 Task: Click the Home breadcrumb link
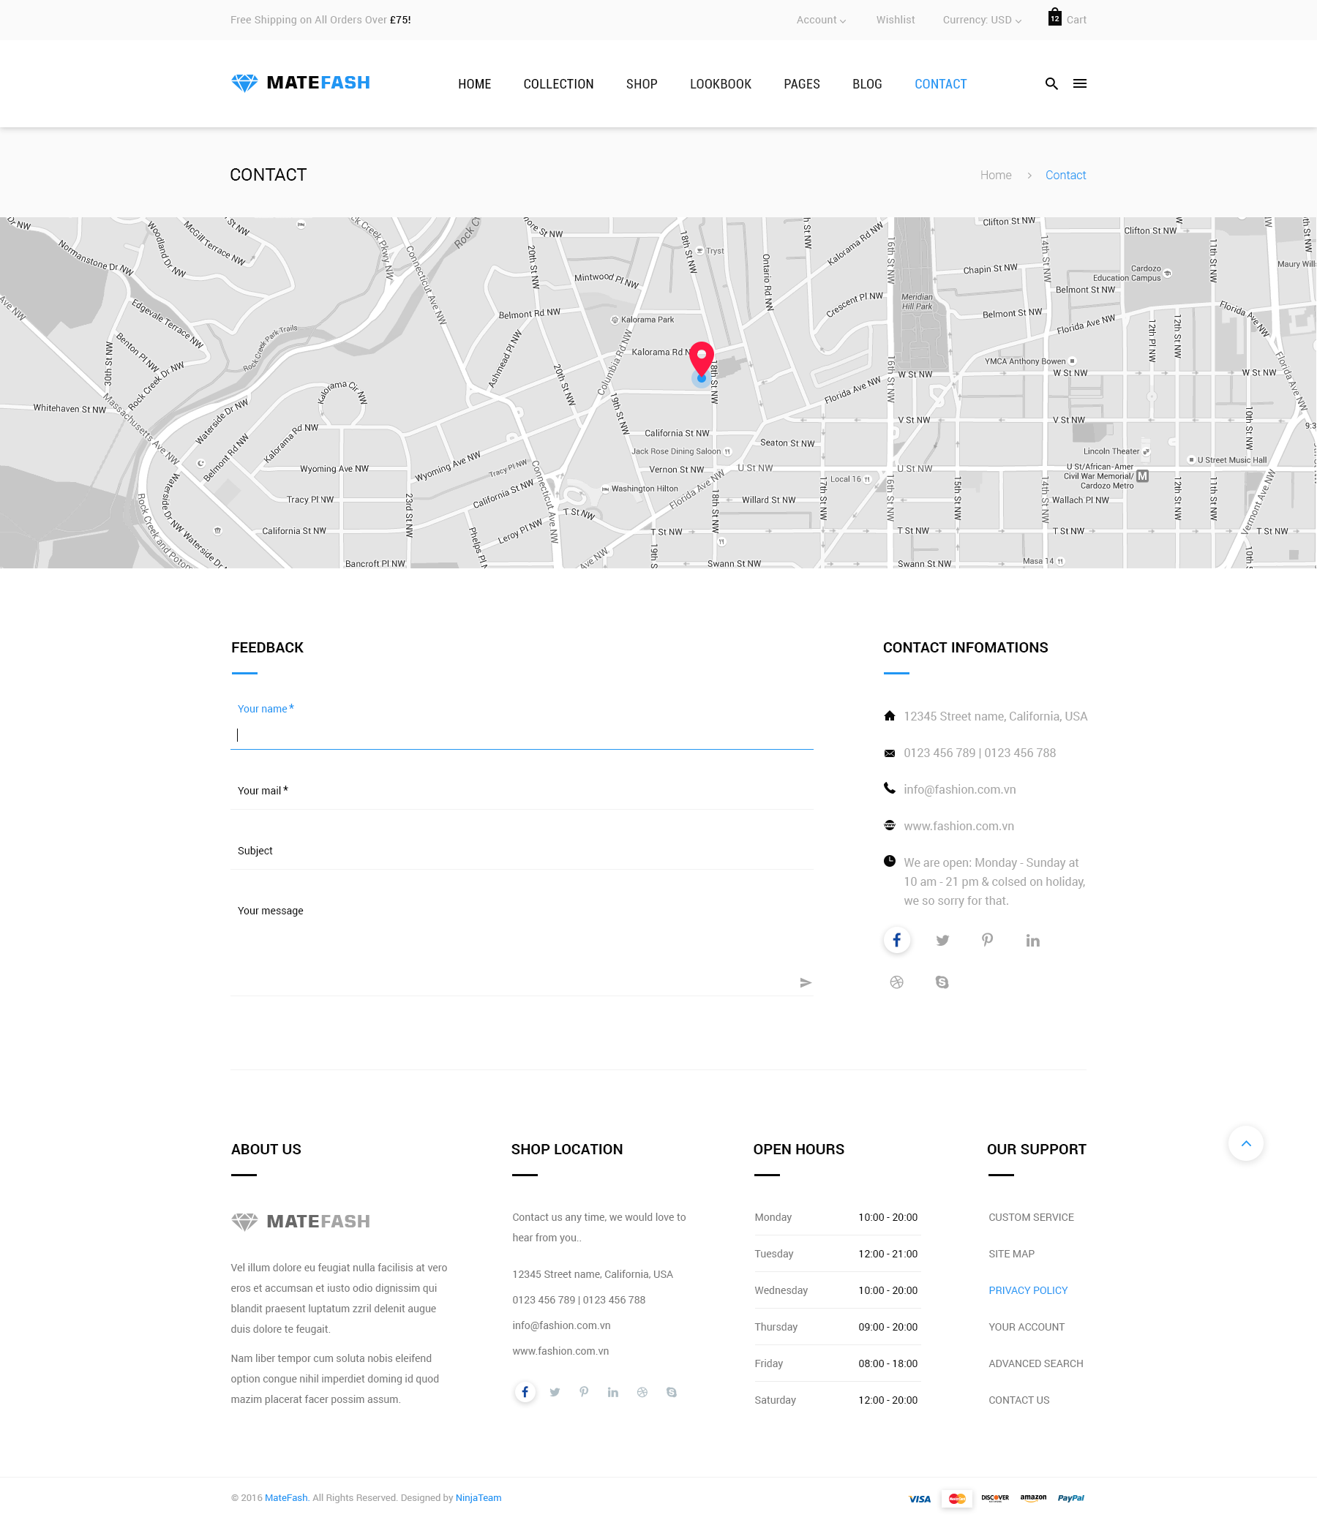pyautogui.click(x=996, y=175)
